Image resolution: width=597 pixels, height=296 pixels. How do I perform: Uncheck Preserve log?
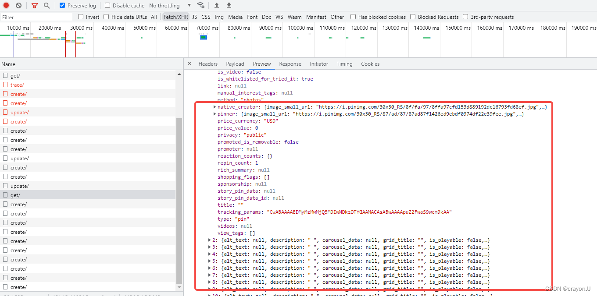pos(62,6)
